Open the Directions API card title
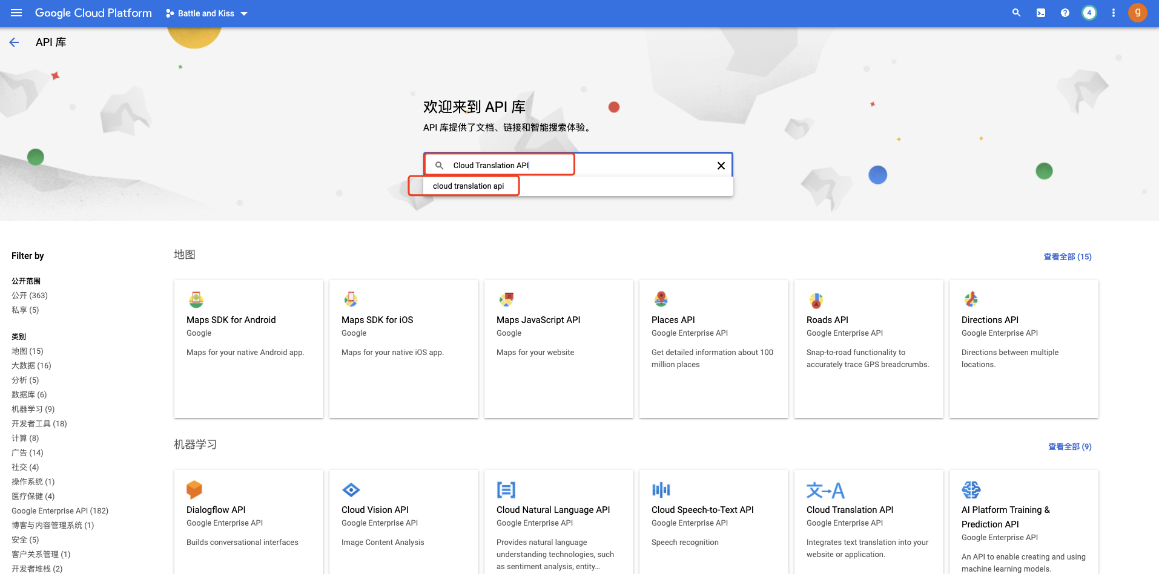 coord(990,320)
